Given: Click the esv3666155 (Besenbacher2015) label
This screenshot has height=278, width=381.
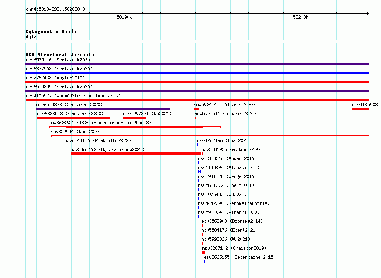Looking at the screenshot, I should point(240,257).
